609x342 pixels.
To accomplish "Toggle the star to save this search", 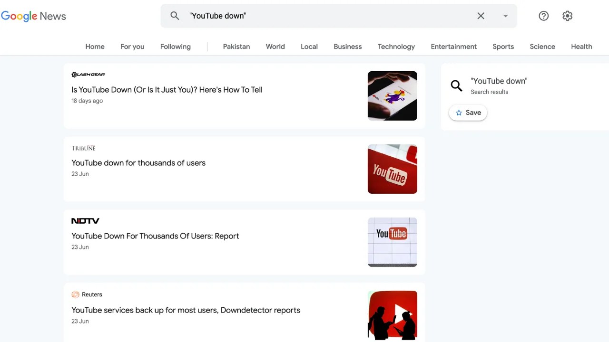I will click(x=459, y=113).
